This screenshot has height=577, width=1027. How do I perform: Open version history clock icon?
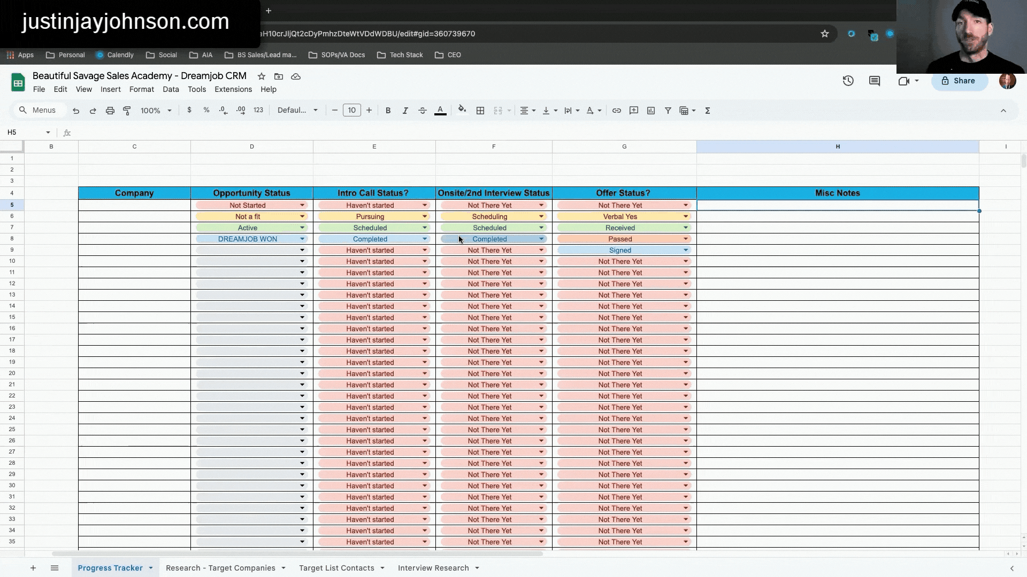[848, 81]
